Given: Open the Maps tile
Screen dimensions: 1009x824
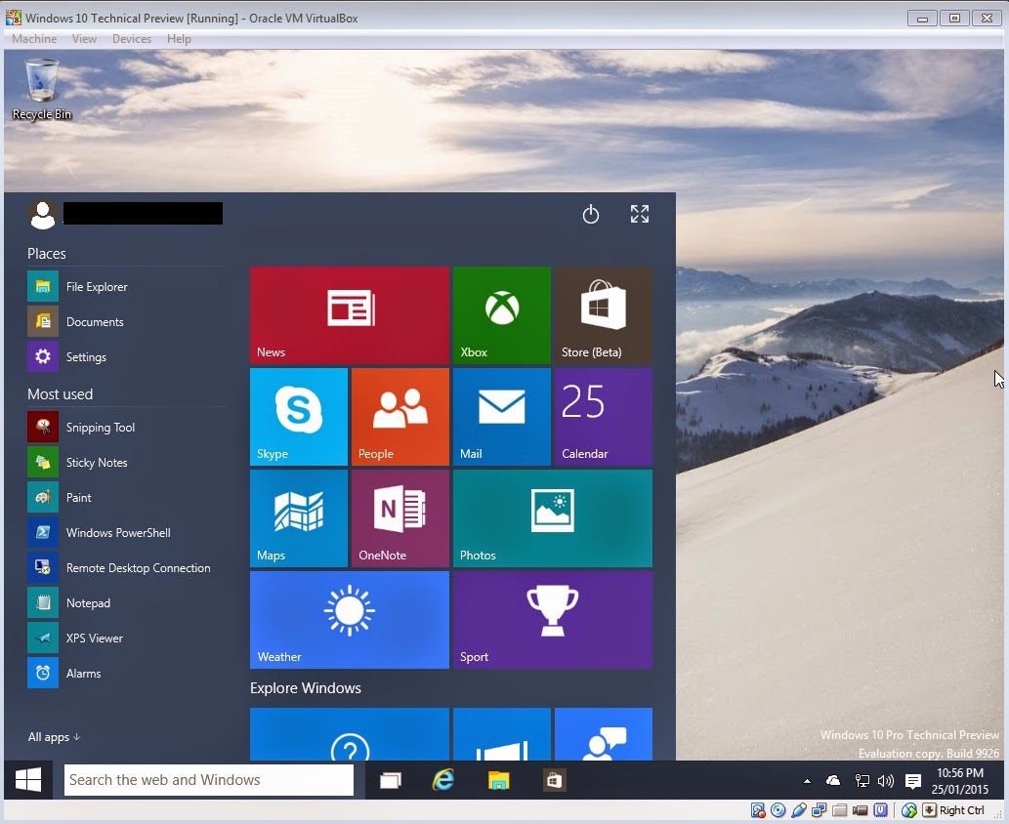Looking at the screenshot, I should tap(299, 518).
